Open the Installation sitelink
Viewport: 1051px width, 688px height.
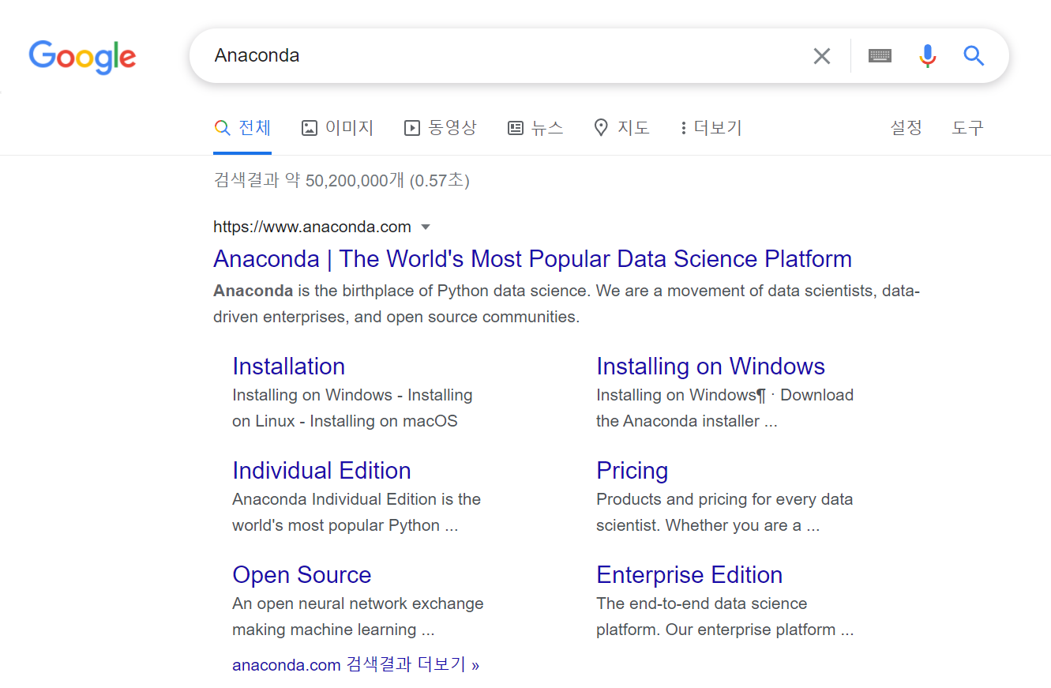coord(288,367)
